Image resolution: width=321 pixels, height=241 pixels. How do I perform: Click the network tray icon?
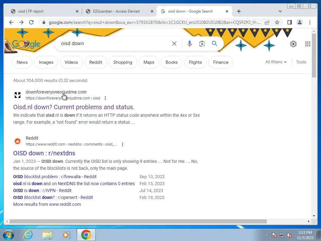point(282,235)
